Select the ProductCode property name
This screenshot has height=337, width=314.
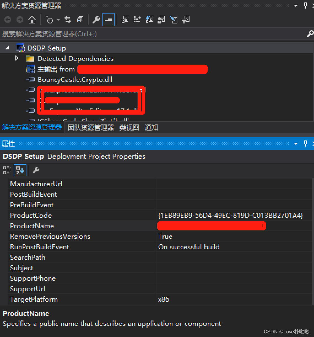tap(31, 216)
